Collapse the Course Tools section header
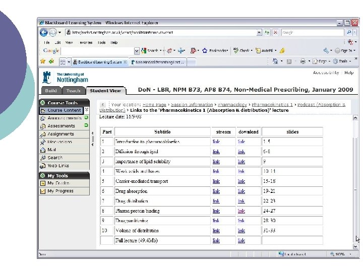 click(42, 103)
